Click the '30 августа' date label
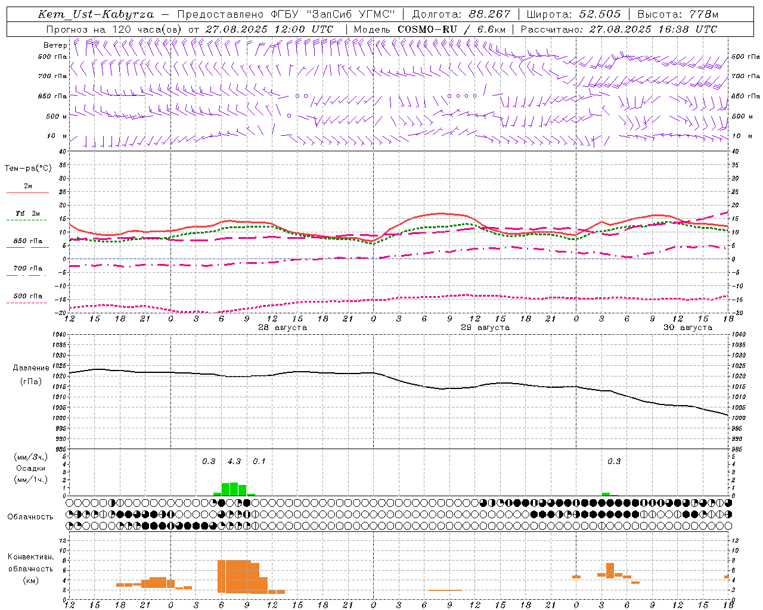763x610 pixels. (x=688, y=328)
